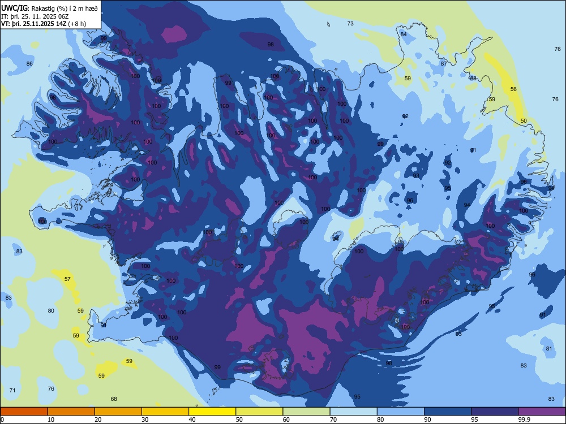Click the '71' humidity value label

(x=12, y=390)
